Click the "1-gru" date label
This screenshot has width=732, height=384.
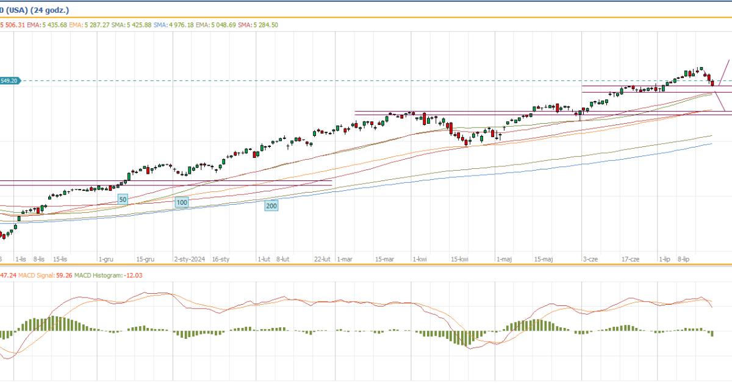click(106, 259)
